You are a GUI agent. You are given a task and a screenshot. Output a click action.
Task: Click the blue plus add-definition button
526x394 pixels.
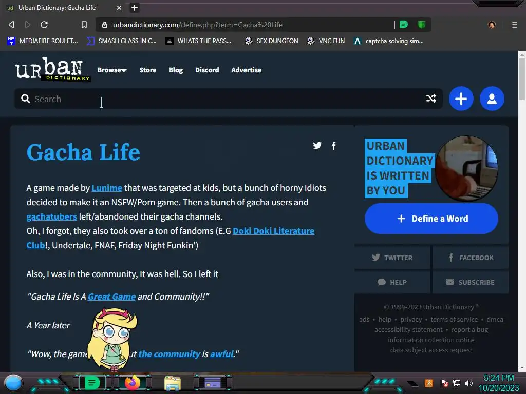point(461,98)
